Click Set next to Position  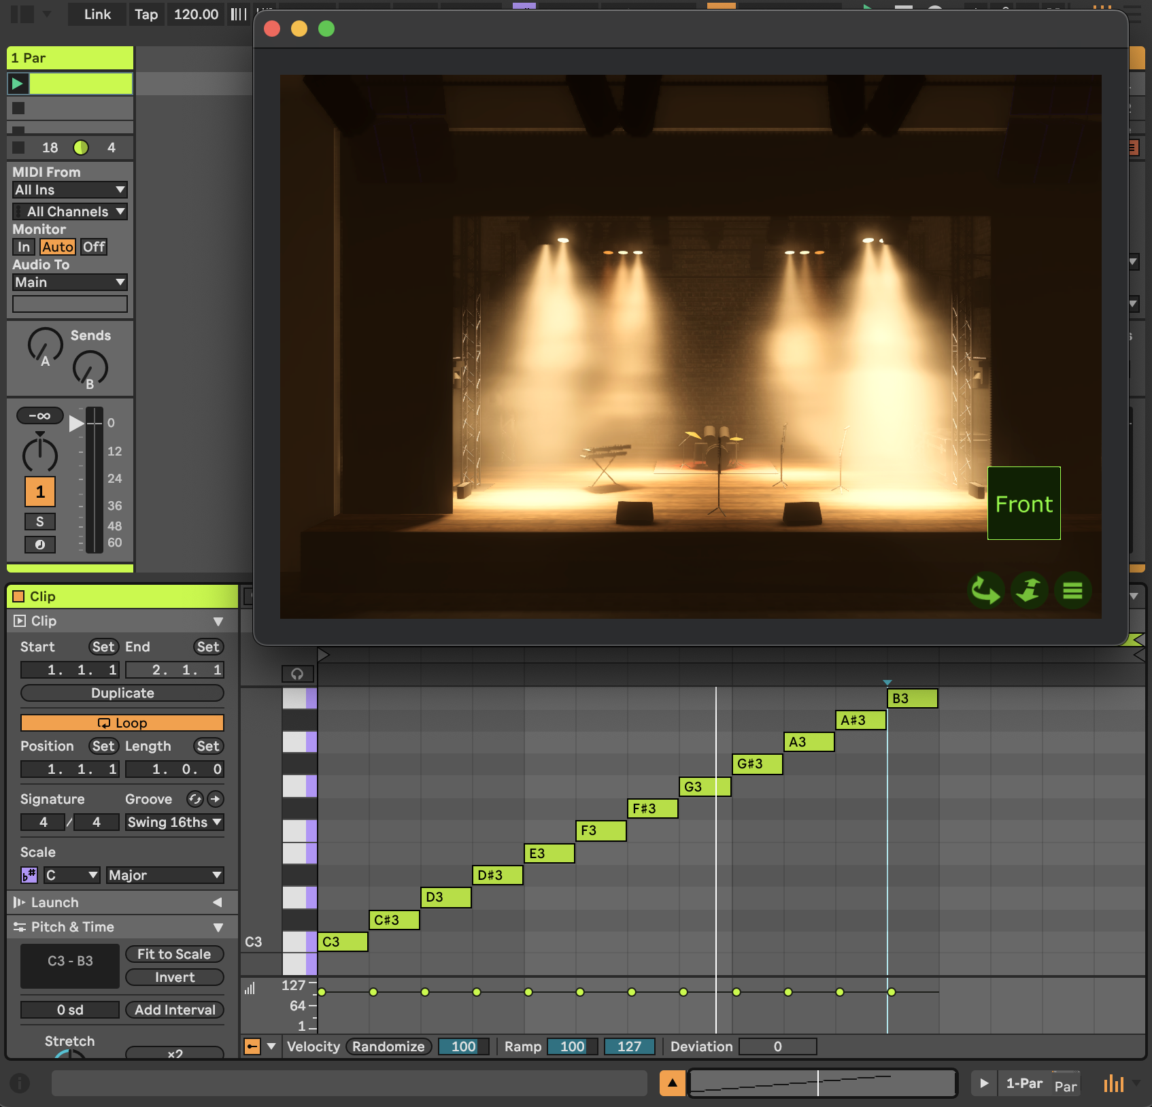[x=103, y=746]
